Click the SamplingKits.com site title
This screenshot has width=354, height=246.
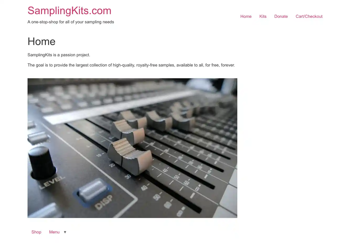tap(69, 11)
